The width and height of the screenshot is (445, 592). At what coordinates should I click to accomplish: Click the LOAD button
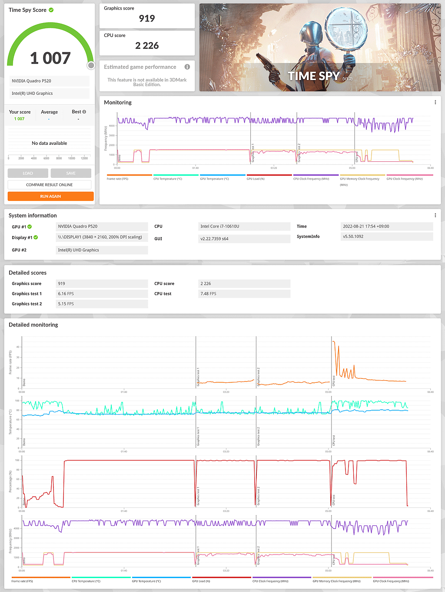coord(28,173)
